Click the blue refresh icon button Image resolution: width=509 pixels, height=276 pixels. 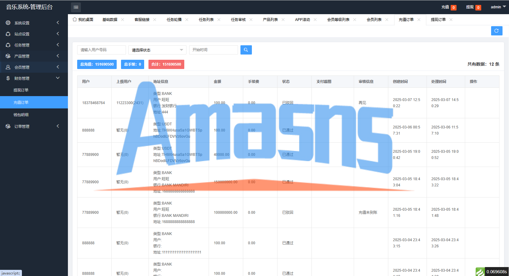pyautogui.click(x=497, y=31)
